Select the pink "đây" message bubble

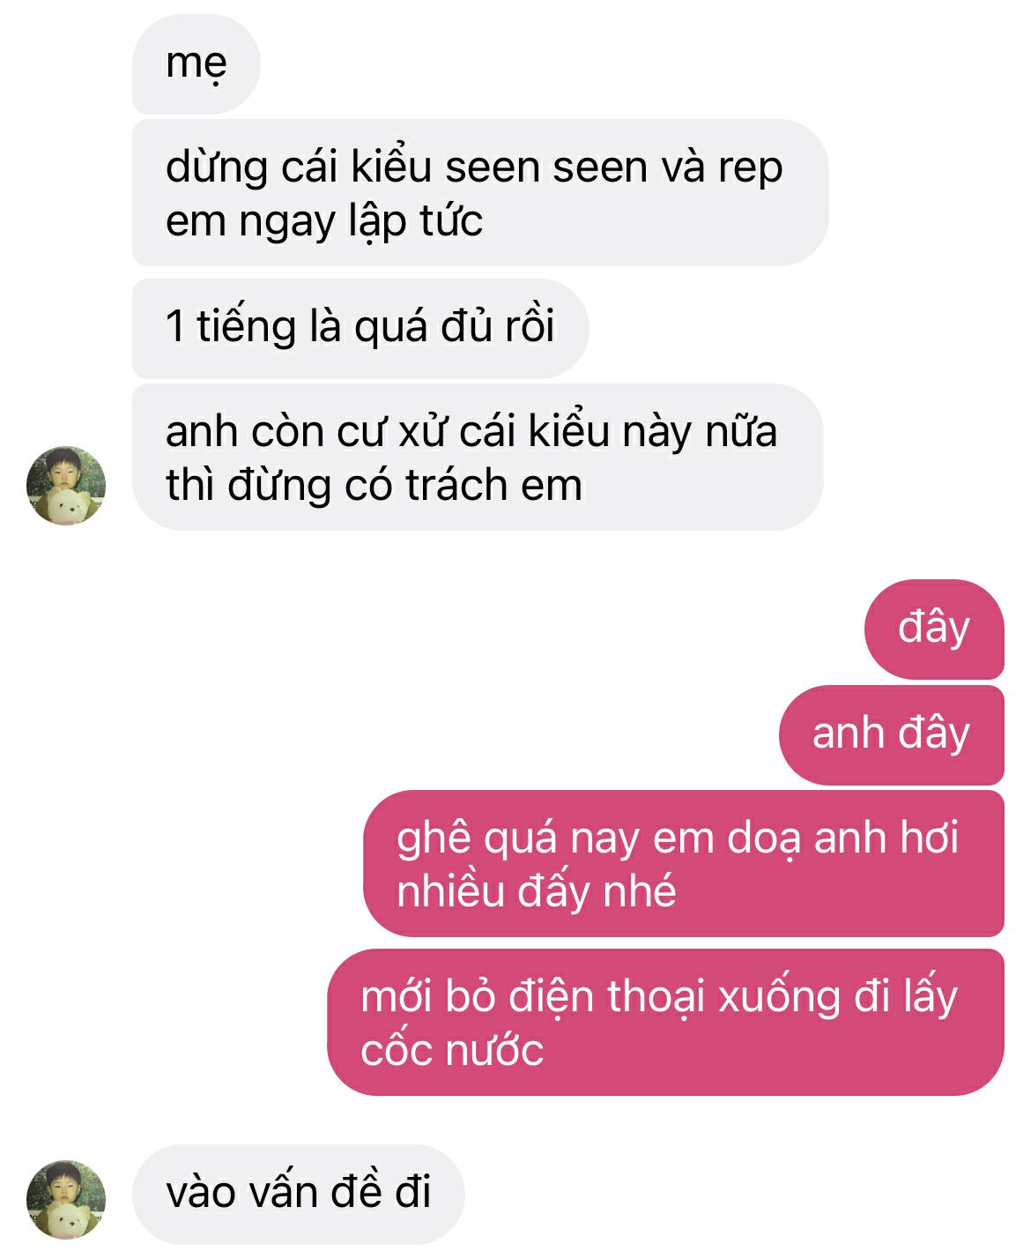pyautogui.click(x=934, y=629)
